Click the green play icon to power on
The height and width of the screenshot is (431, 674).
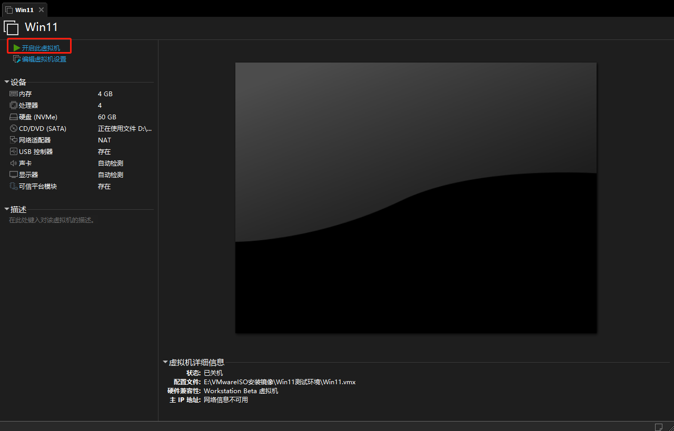[x=17, y=48]
